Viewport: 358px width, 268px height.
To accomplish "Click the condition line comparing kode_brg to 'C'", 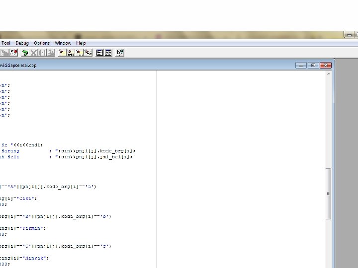I will pos(56,246).
